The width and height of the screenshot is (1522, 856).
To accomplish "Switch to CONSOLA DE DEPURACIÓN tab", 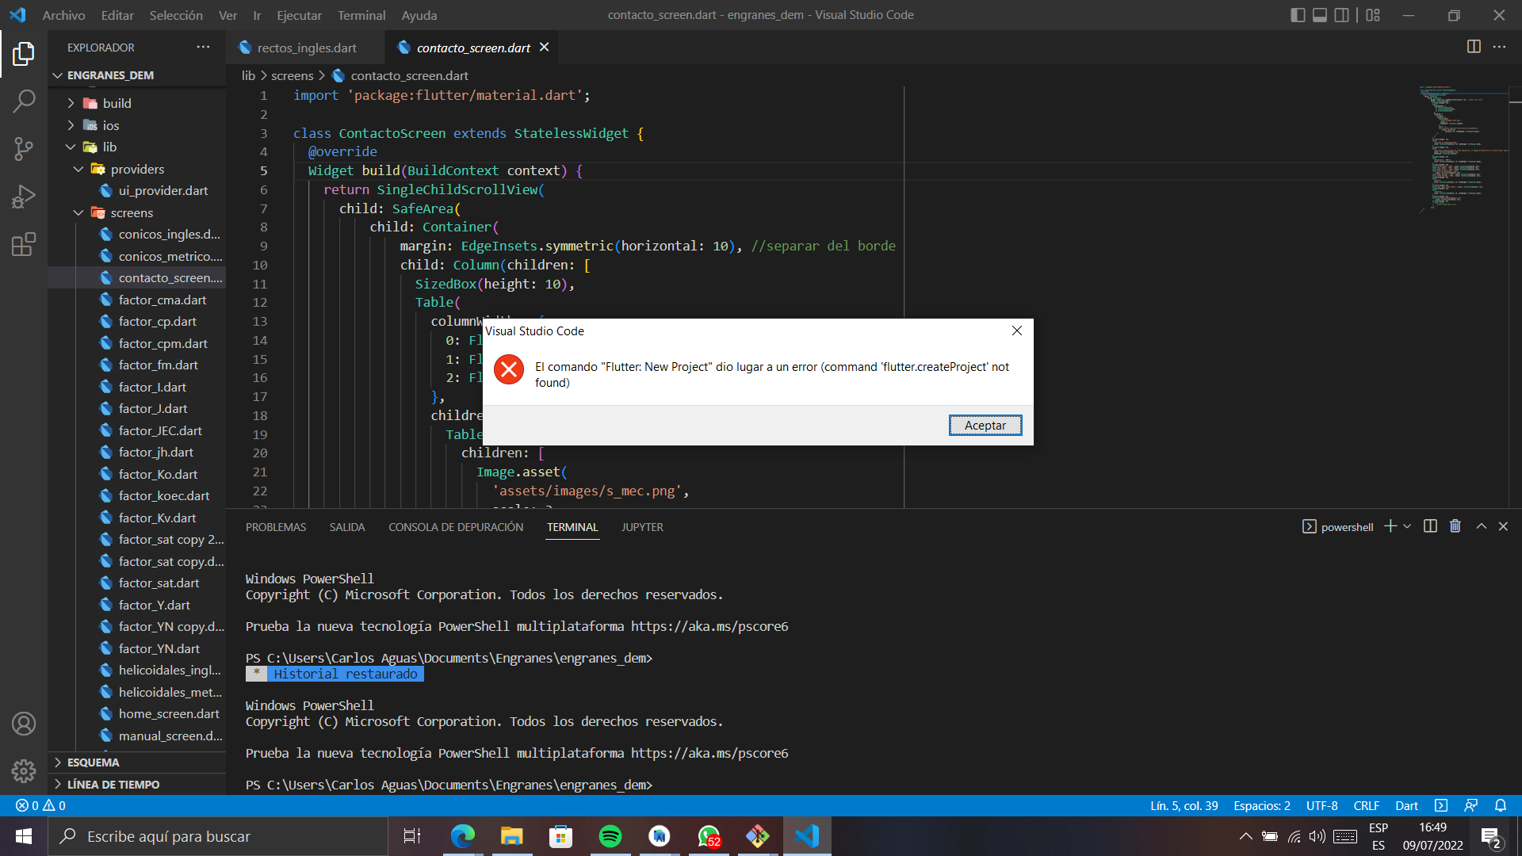I will point(456,527).
